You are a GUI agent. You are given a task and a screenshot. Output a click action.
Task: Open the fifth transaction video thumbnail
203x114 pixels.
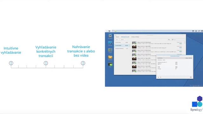134,59
